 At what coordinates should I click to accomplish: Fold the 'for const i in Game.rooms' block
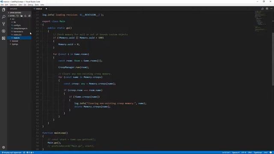point(41,57)
